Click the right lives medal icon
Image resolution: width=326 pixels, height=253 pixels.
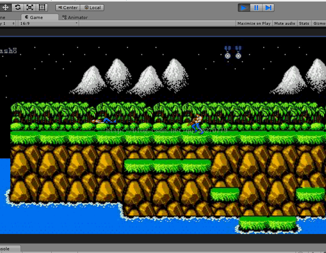(238, 52)
